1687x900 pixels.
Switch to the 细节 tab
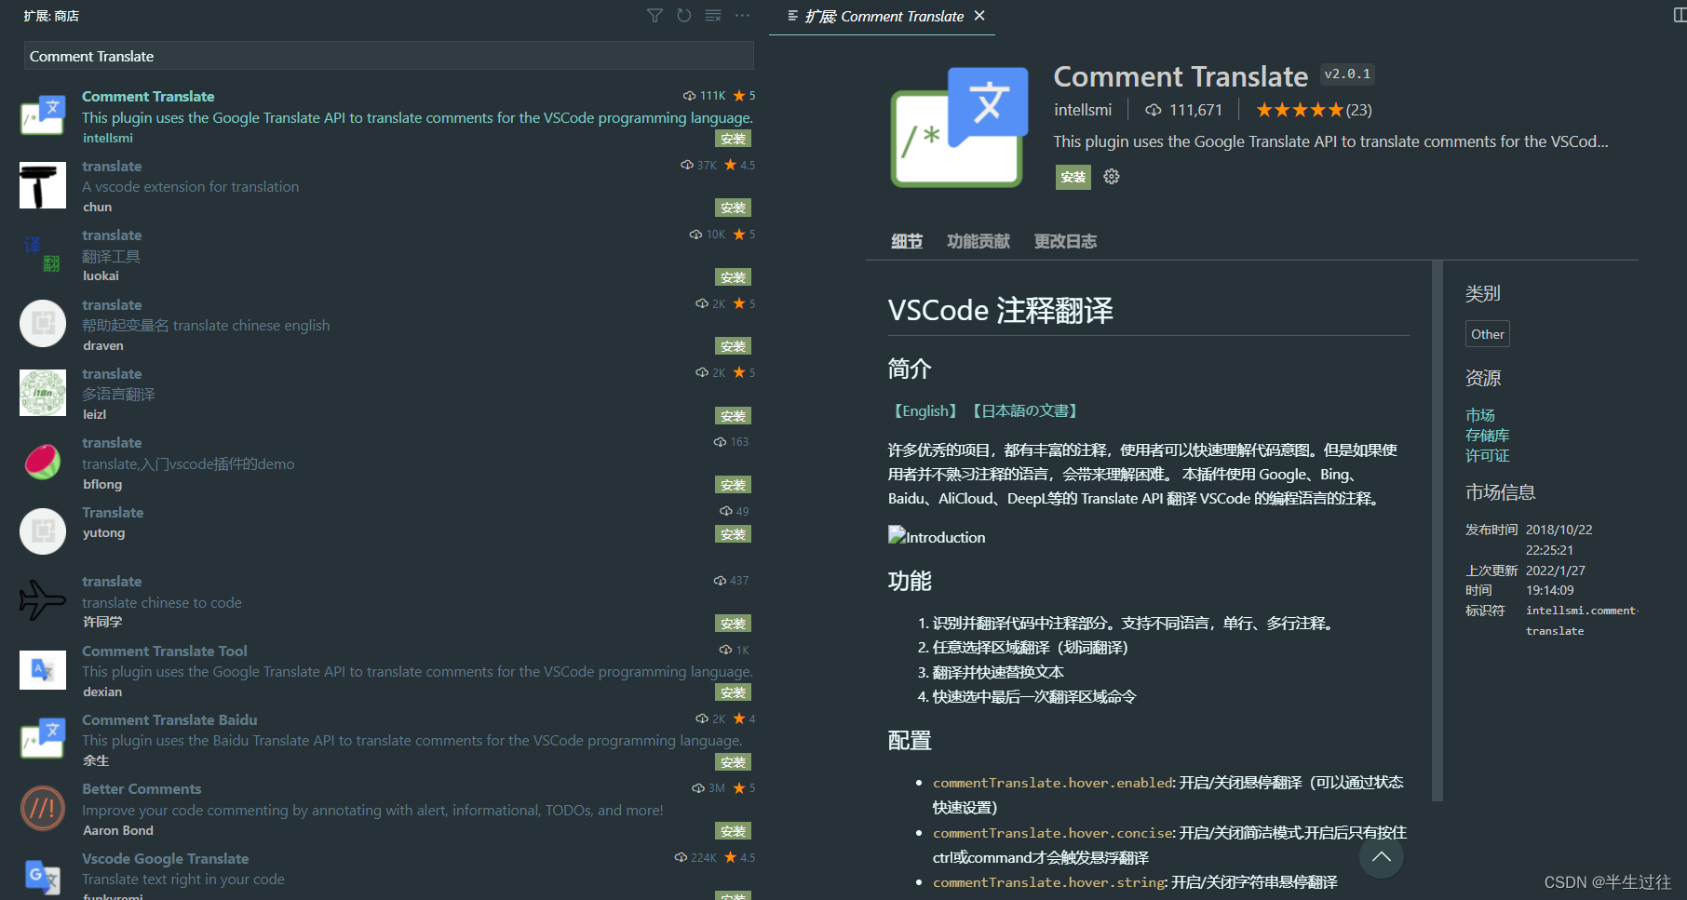pyautogui.click(x=907, y=241)
